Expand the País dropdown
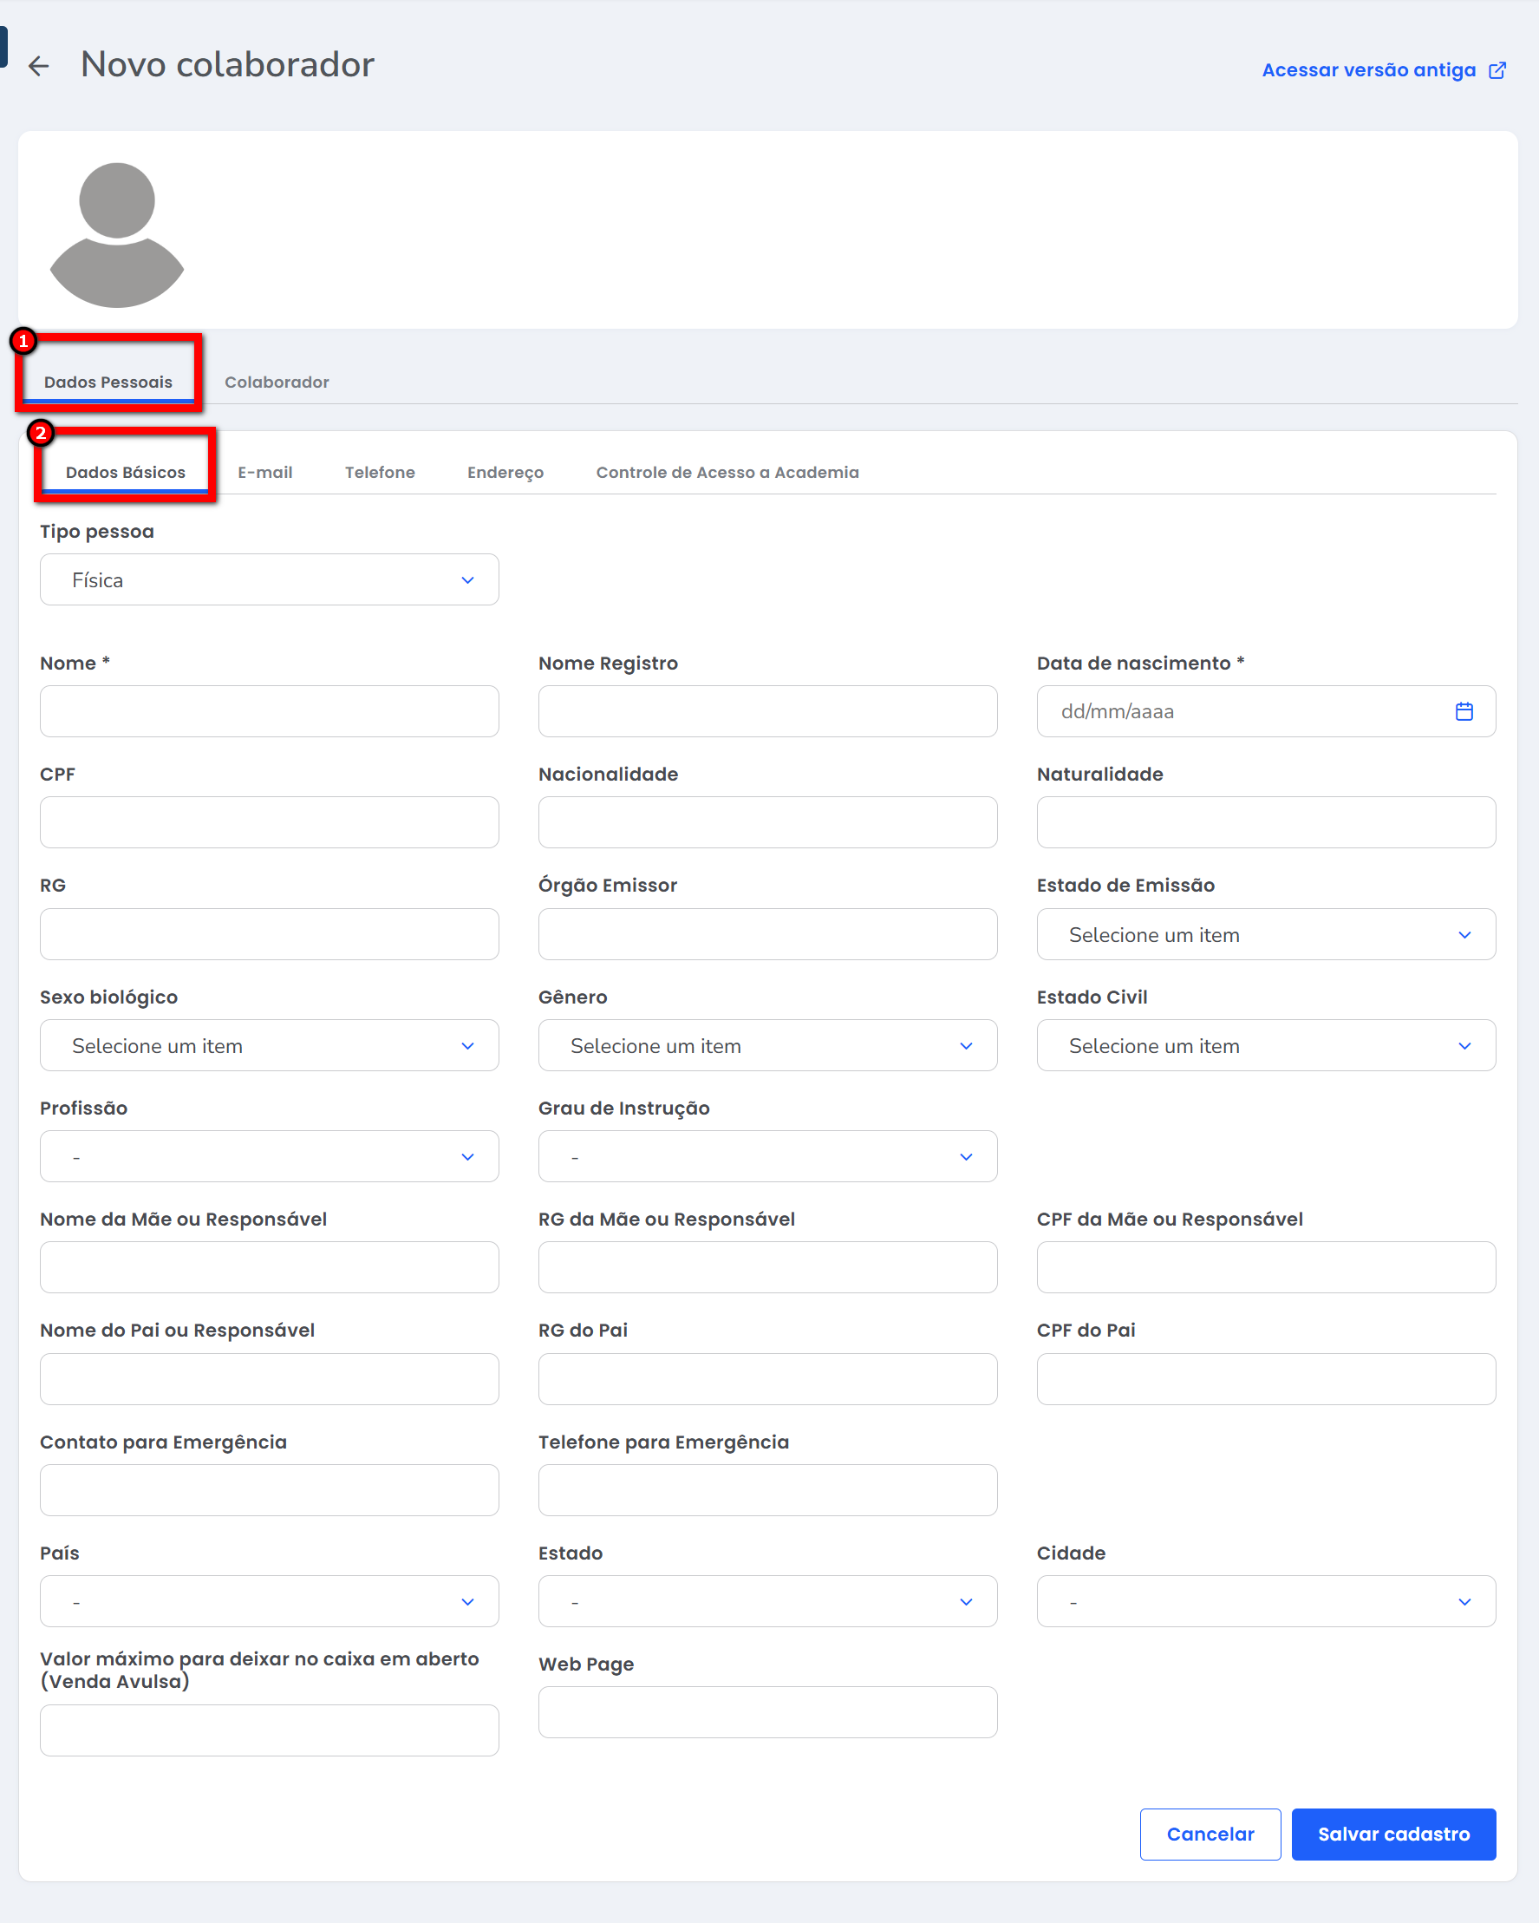Screen dimensions: 1539x1923 (x=269, y=1601)
